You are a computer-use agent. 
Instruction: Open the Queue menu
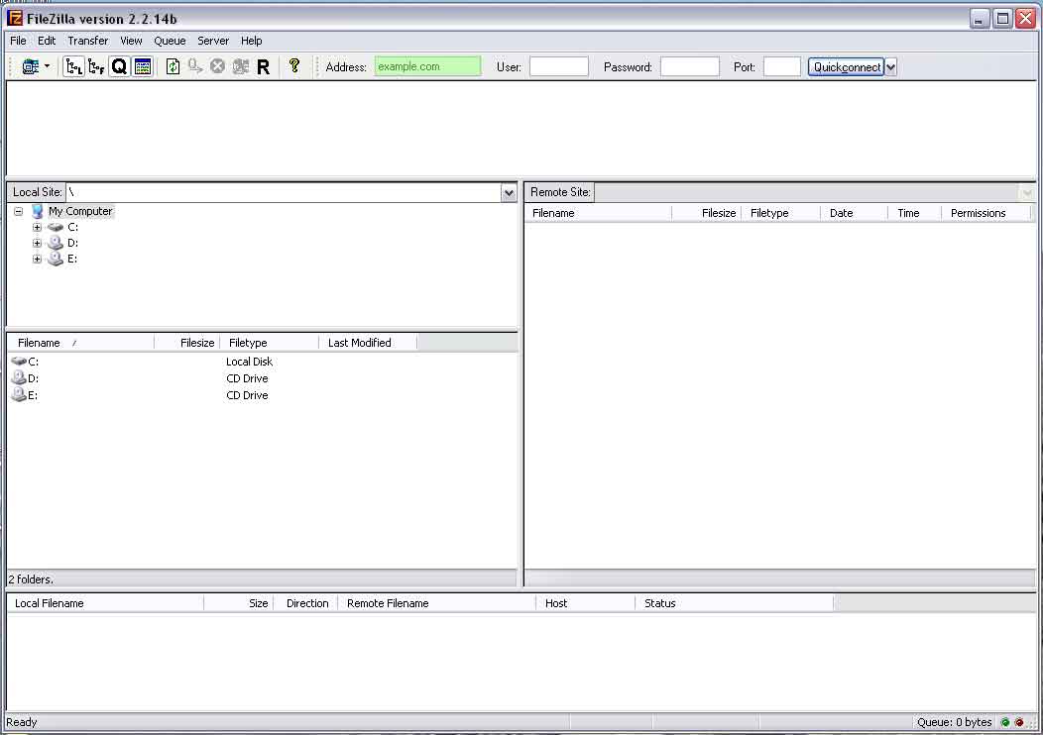tap(170, 41)
